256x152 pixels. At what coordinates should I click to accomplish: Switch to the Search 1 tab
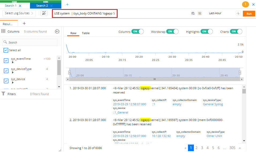11,6
